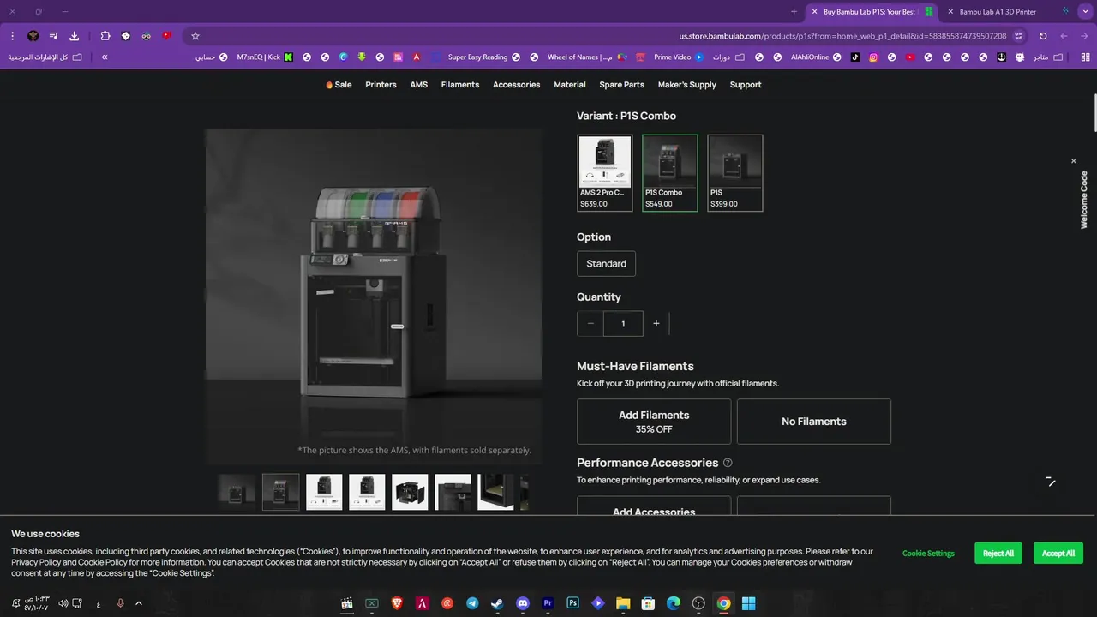Open Photoshop from taskbar
This screenshot has width=1097, height=617.
point(573,603)
